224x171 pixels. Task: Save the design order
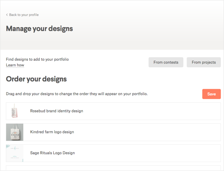pos(211,94)
